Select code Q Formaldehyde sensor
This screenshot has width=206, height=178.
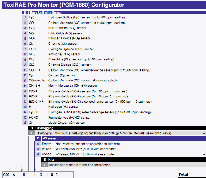[25, 117]
